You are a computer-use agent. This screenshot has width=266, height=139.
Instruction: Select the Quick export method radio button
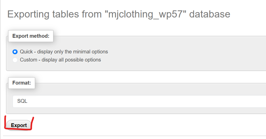coord(15,52)
